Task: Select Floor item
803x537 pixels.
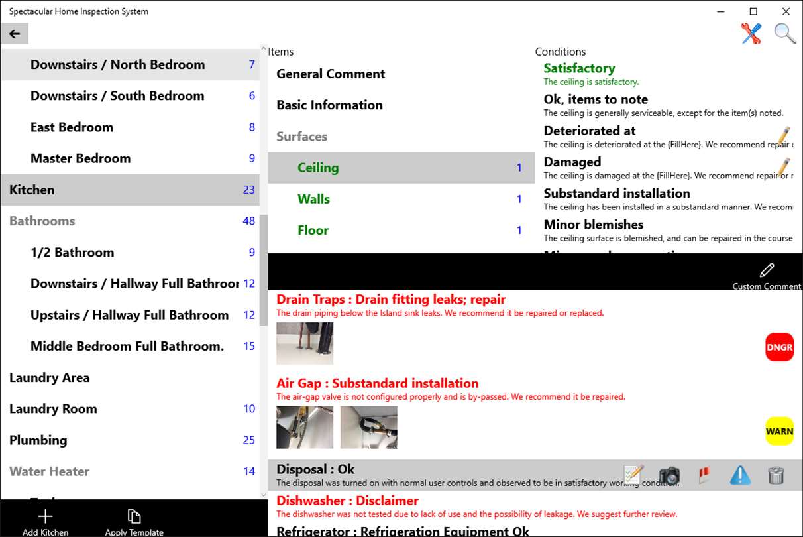Action: pyautogui.click(x=401, y=230)
